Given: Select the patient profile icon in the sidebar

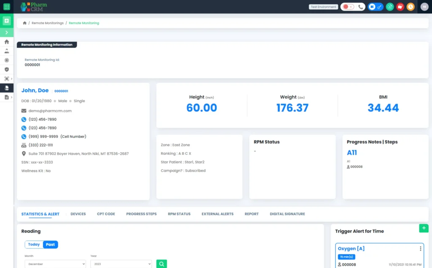Looking at the screenshot, I should [x=6, y=51].
